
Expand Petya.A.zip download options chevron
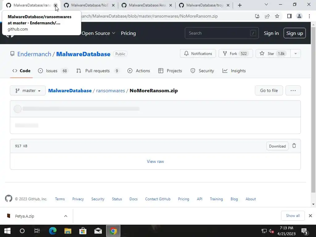pos(66,216)
